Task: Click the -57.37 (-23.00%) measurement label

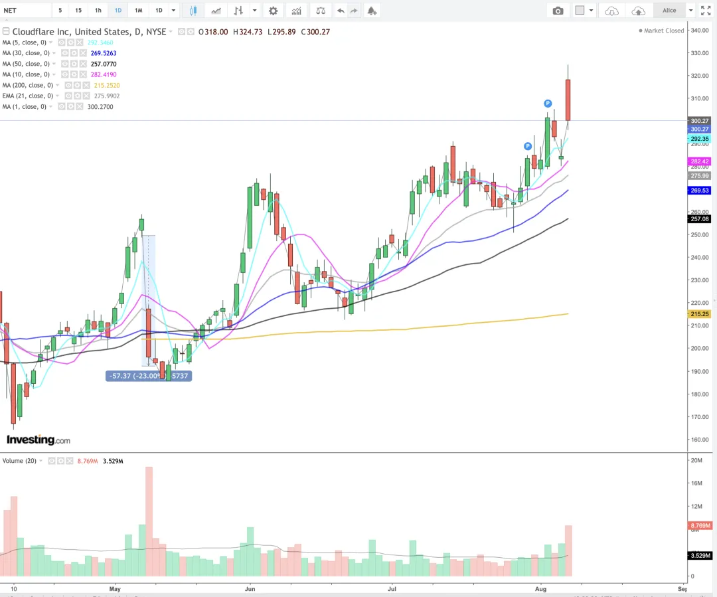Action: point(149,376)
